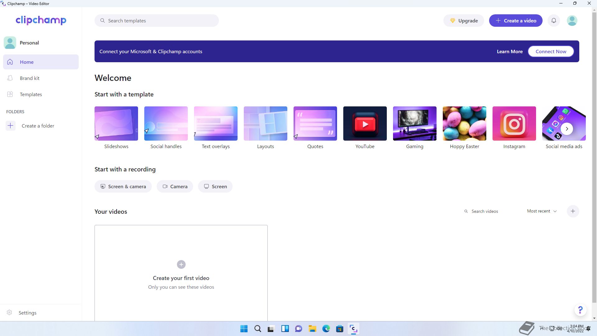
Task: Open taskbar Search
Action: pyautogui.click(x=258, y=329)
